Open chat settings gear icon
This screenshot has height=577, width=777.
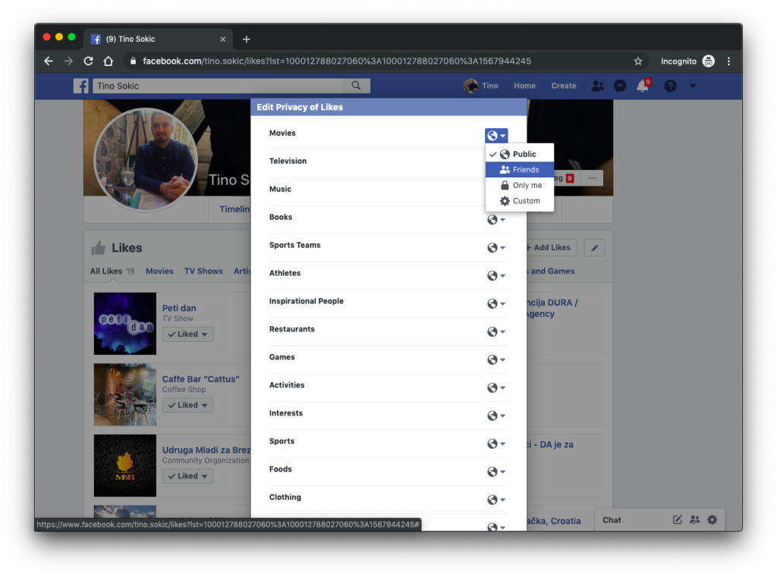click(x=712, y=519)
